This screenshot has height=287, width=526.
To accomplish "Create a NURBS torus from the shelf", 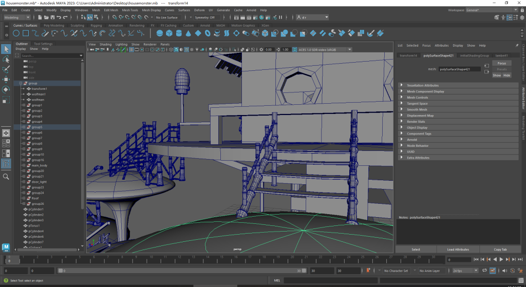I will (x=208, y=33).
